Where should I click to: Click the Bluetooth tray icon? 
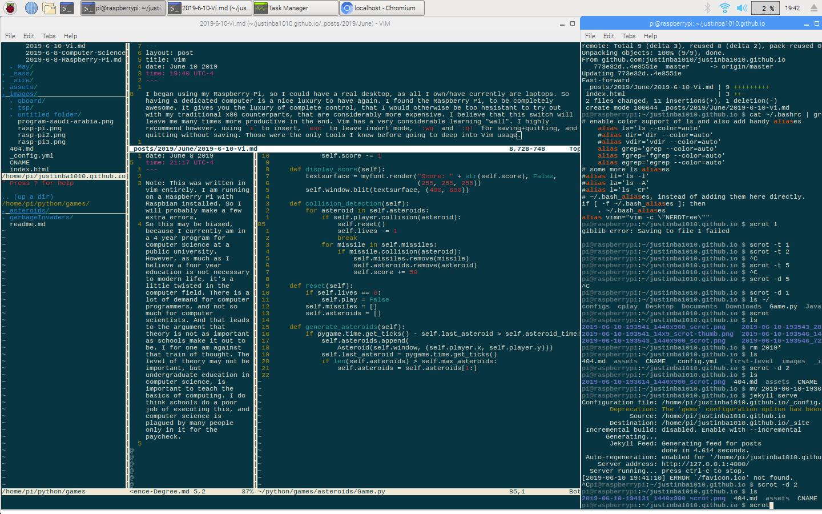coord(707,8)
